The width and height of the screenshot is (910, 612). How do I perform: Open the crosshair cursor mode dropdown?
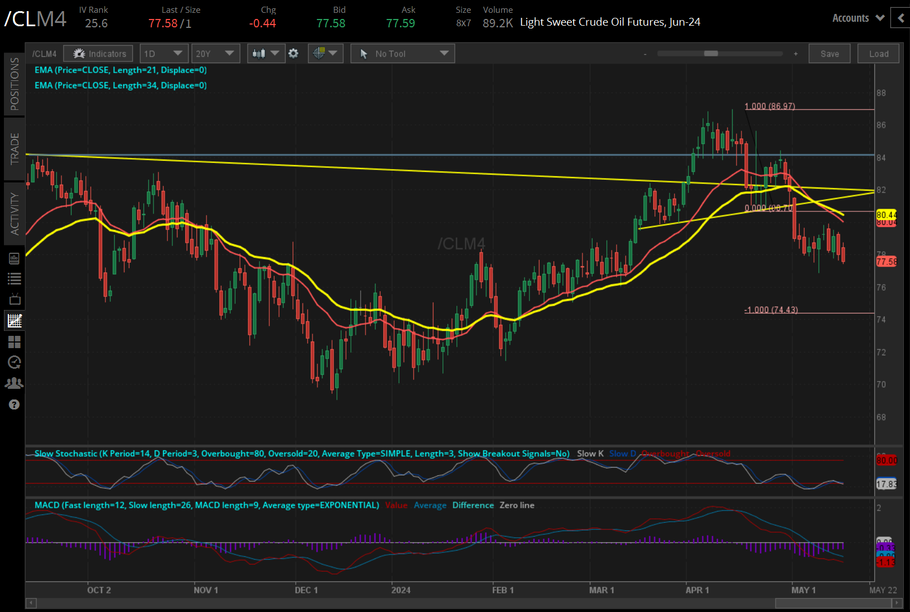(x=325, y=54)
